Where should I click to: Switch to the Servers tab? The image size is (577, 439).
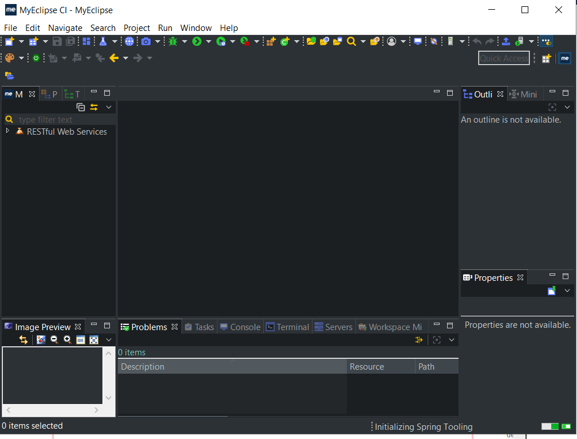point(334,327)
